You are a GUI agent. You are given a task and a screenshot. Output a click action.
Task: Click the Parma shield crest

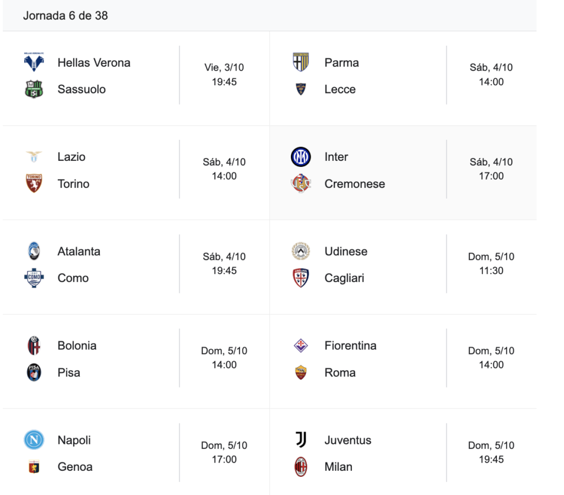tap(301, 62)
